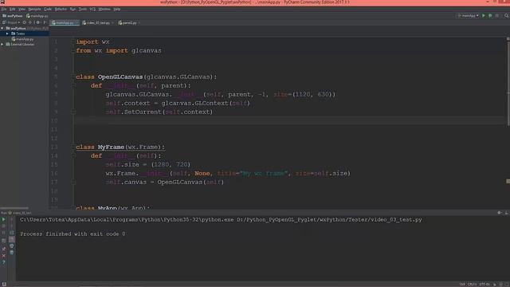This screenshot has height=287, width=510.
Task: Expand the Tester folder arrow
Action: pos(7,33)
